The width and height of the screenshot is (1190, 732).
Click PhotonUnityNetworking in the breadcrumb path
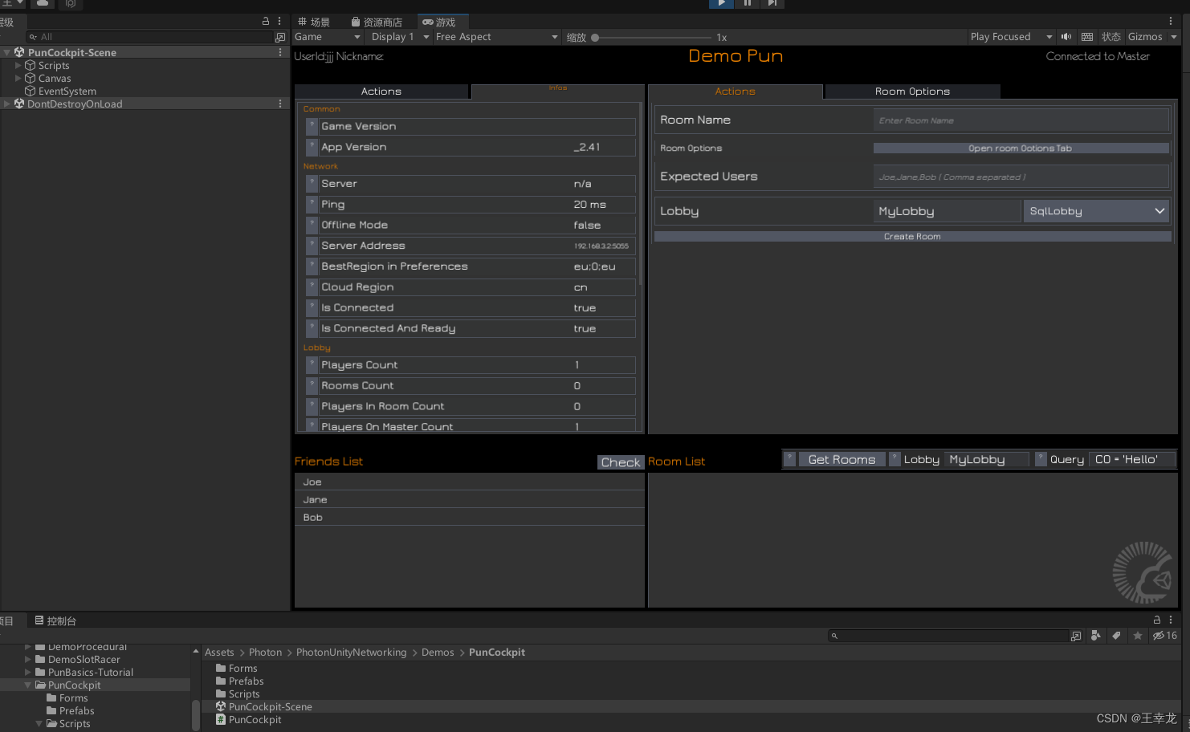click(351, 653)
